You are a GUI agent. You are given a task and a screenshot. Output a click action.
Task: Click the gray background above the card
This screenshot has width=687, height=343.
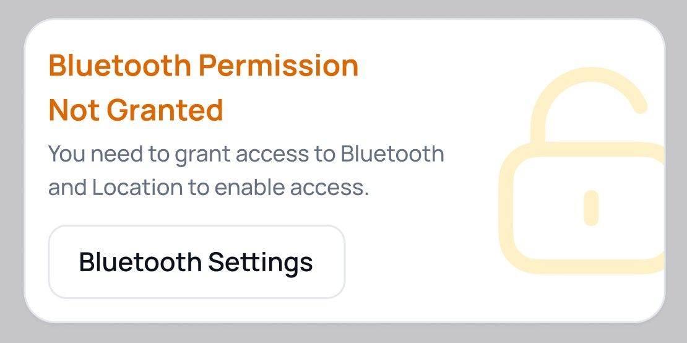(343, 9)
